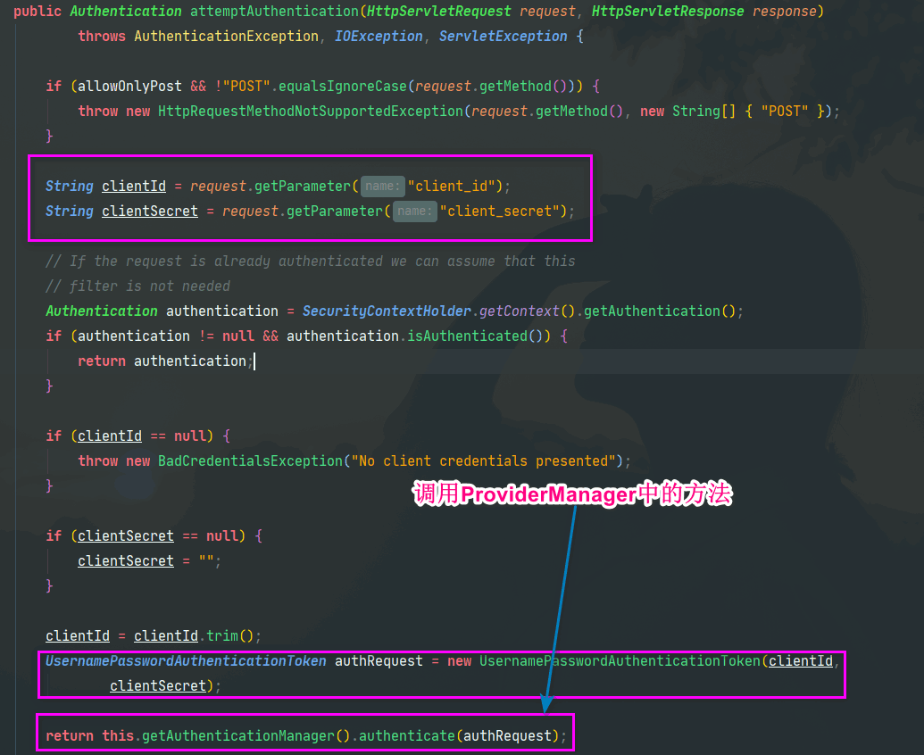The image size is (924, 755).
Task: Click the 'new String[]' array expression
Action: tap(688, 112)
